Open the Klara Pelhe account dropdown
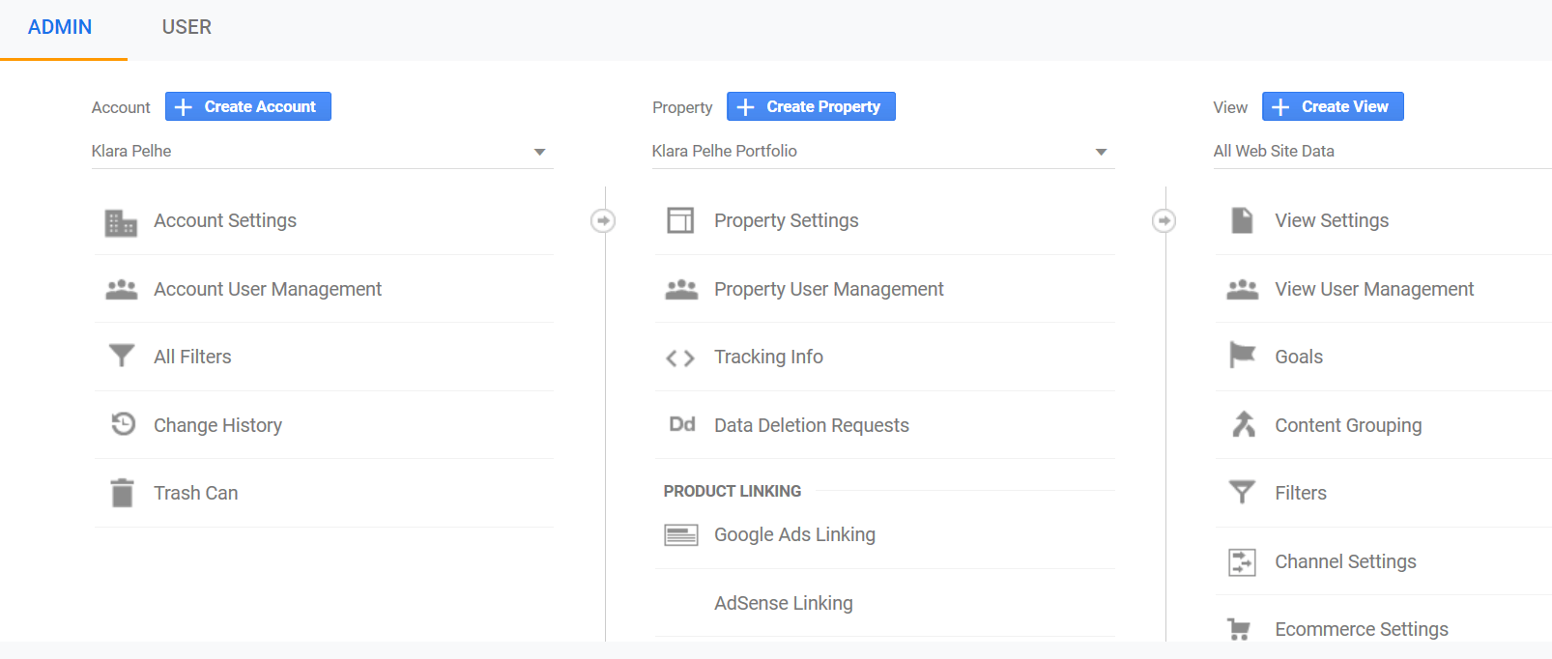Image resolution: width=1552 pixels, height=659 pixels. [x=322, y=152]
